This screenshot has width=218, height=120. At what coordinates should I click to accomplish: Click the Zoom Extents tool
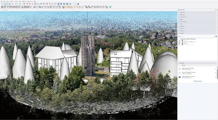point(55,4)
